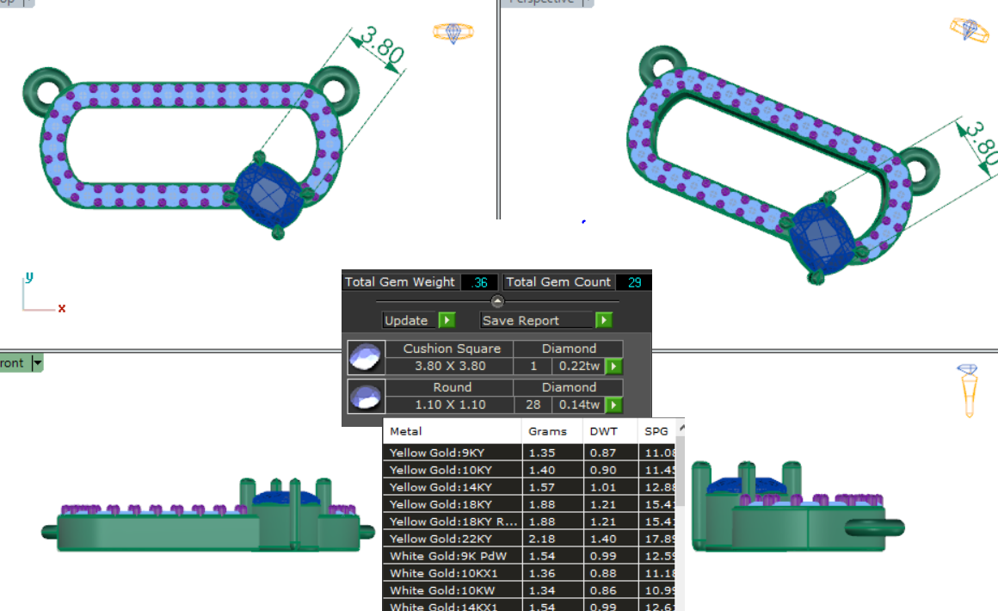Collapse the gem report panel with circular arrow
Screen dimensions: 998x611
pos(498,301)
